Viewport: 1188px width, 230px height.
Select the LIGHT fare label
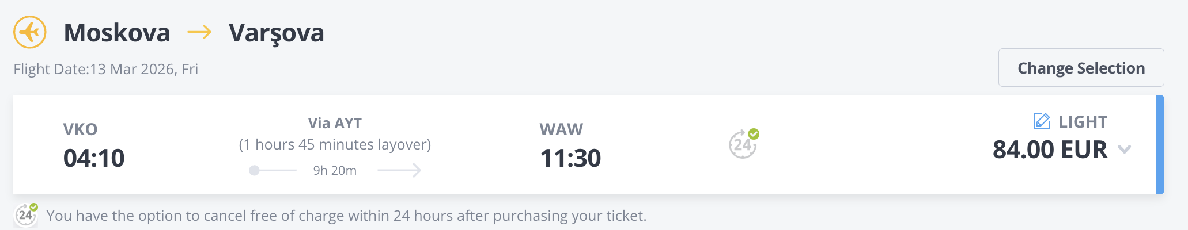(x=1083, y=122)
